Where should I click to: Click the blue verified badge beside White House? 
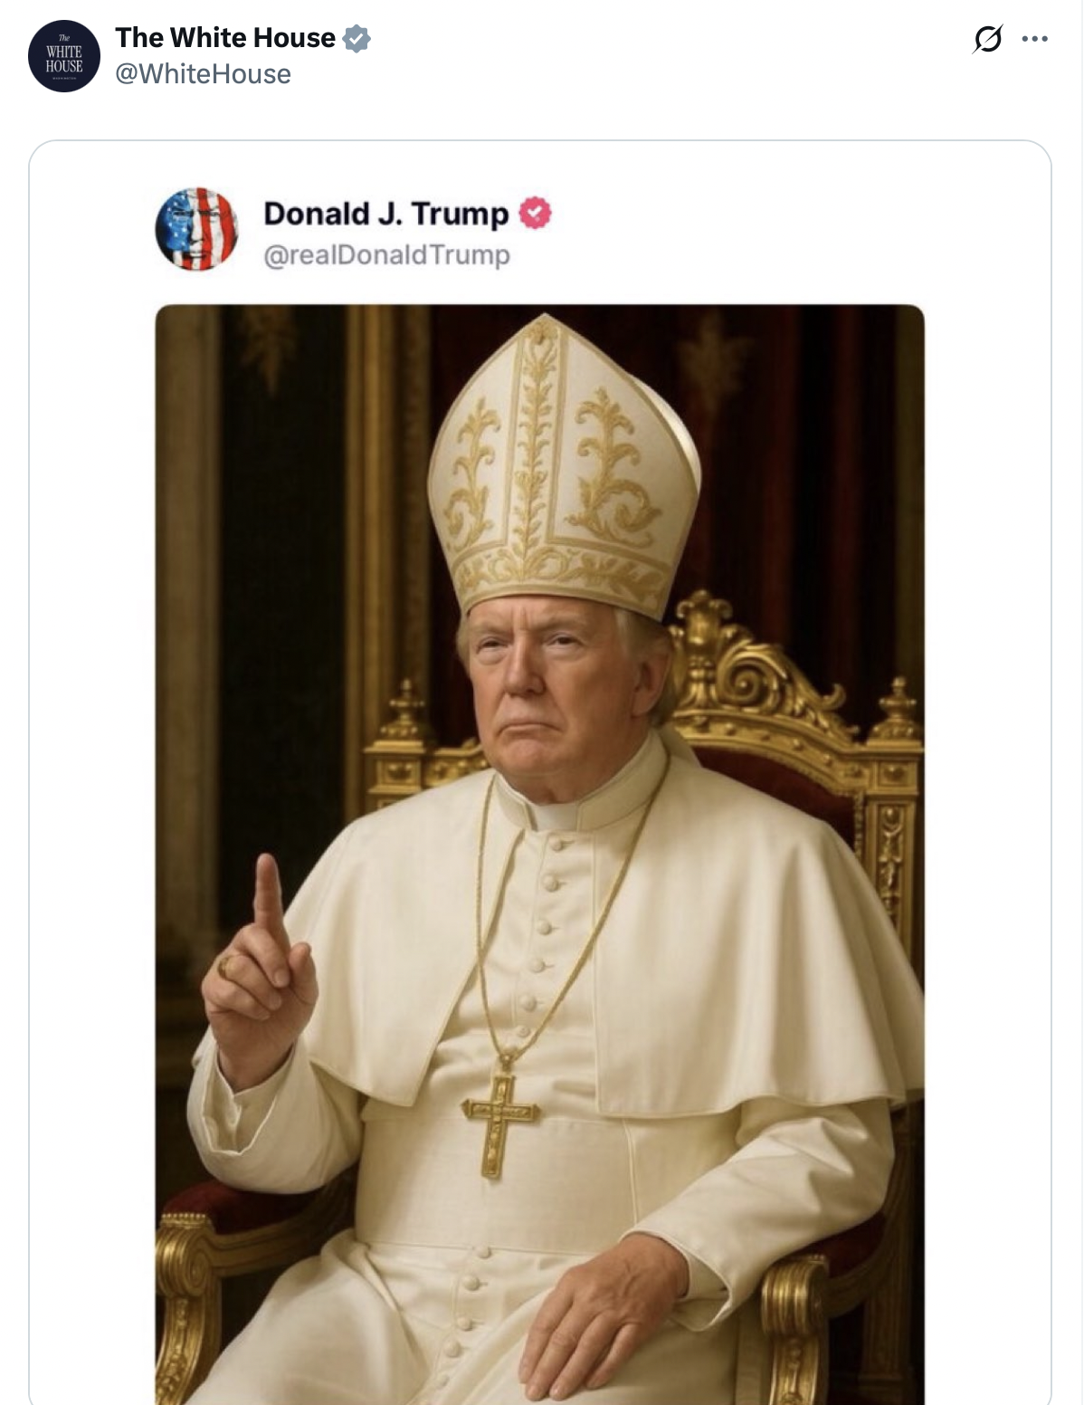(357, 39)
